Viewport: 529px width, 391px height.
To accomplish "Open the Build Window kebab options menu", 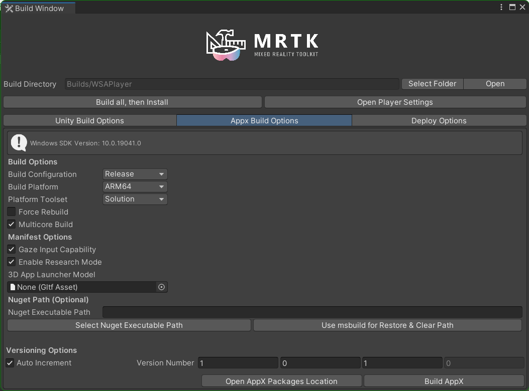I will pos(501,8).
